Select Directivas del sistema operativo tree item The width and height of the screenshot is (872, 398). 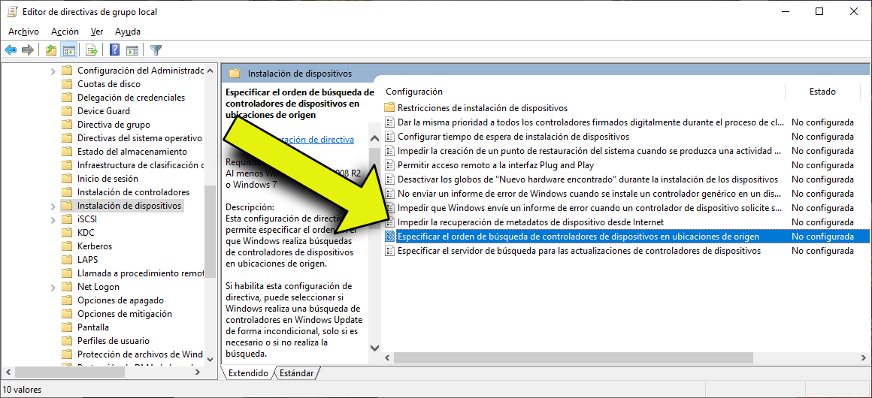tap(140, 138)
